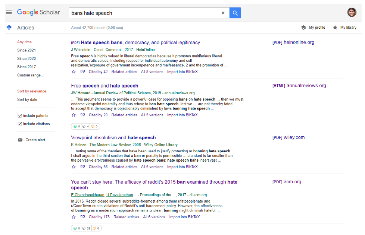Star the Heinze Viewpoint absolutism article
This screenshot has width=365, height=235.
(x=74, y=167)
